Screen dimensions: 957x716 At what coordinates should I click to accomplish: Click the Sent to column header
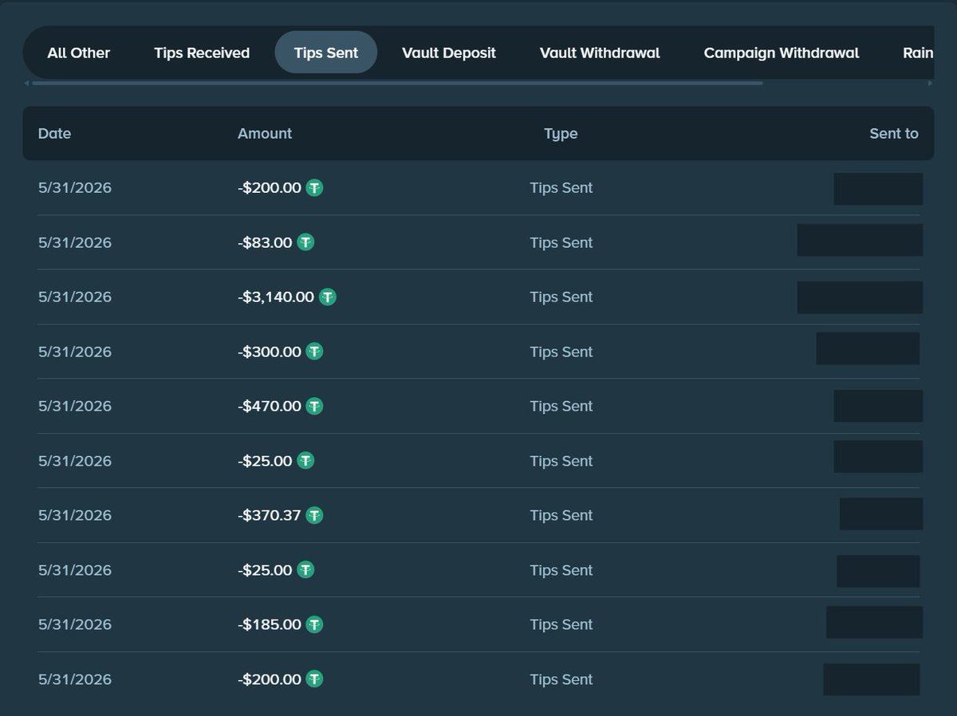click(894, 134)
